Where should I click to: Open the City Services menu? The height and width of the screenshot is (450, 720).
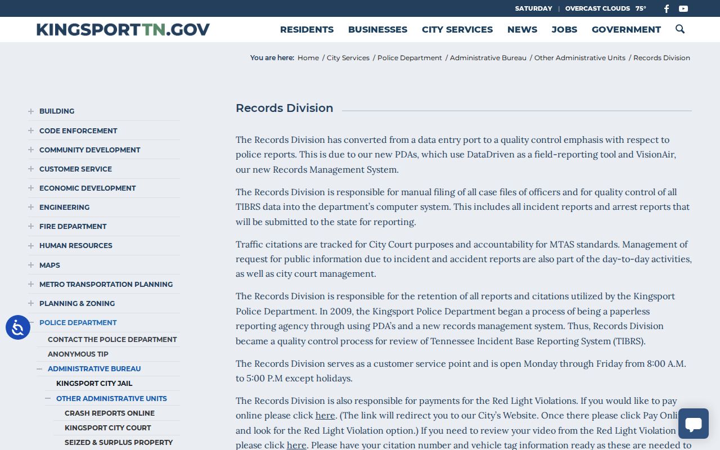[457, 29]
